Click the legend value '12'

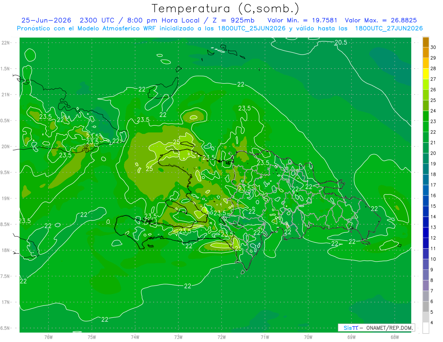click(x=434, y=238)
